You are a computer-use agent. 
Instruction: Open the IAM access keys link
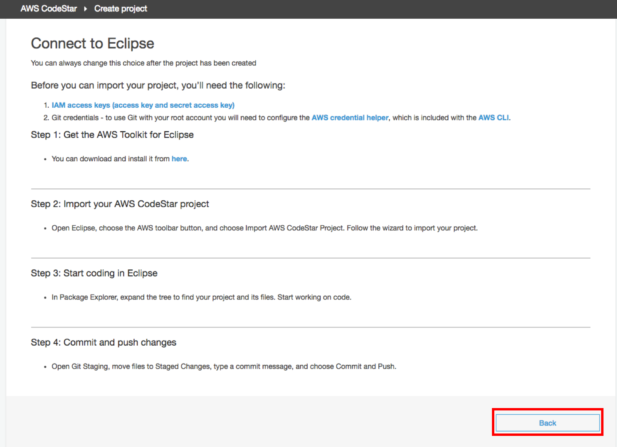[x=143, y=105]
